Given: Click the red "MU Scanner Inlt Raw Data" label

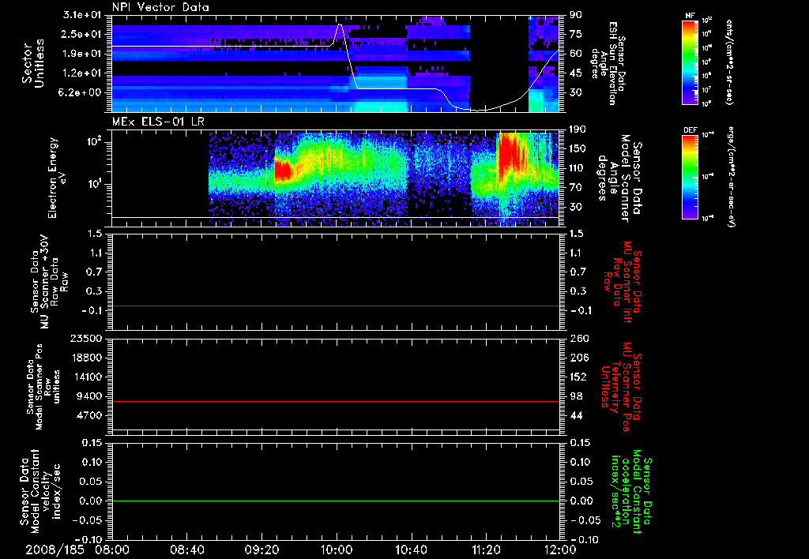Looking at the screenshot, I should (623, 282).
